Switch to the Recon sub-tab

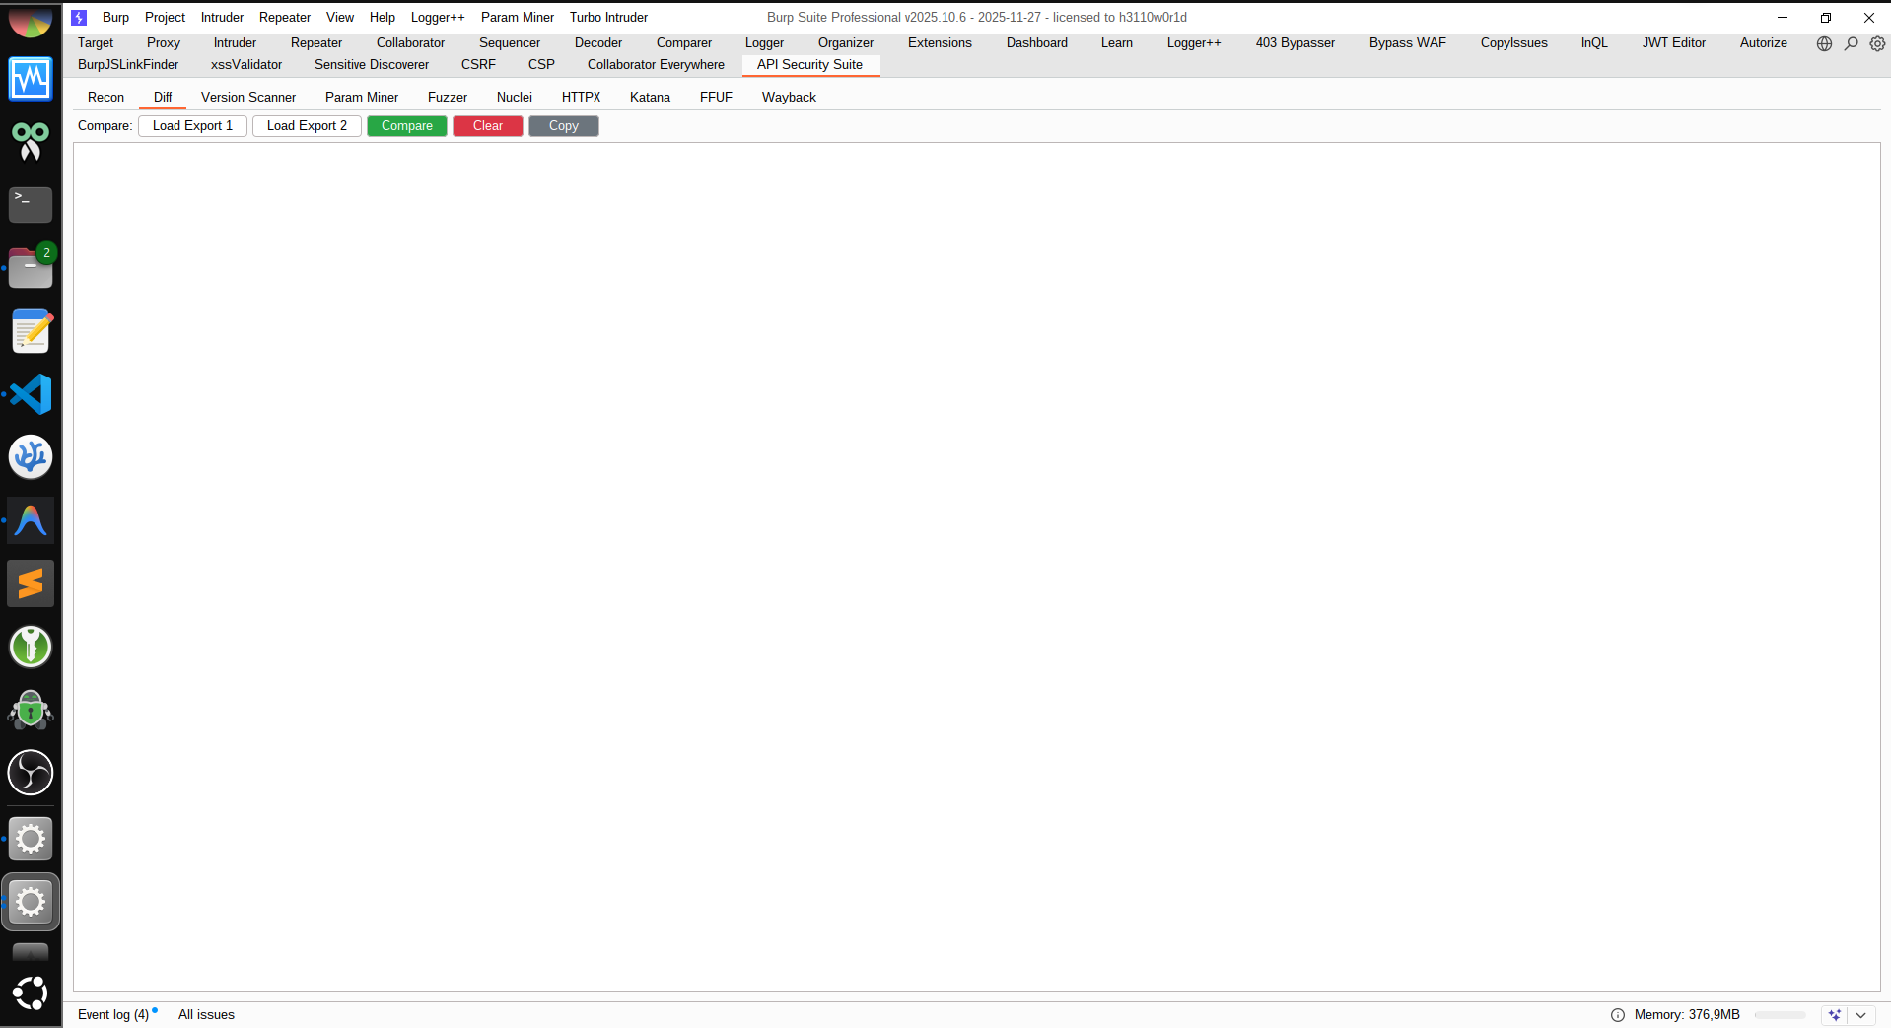click(x=105, y=98)
